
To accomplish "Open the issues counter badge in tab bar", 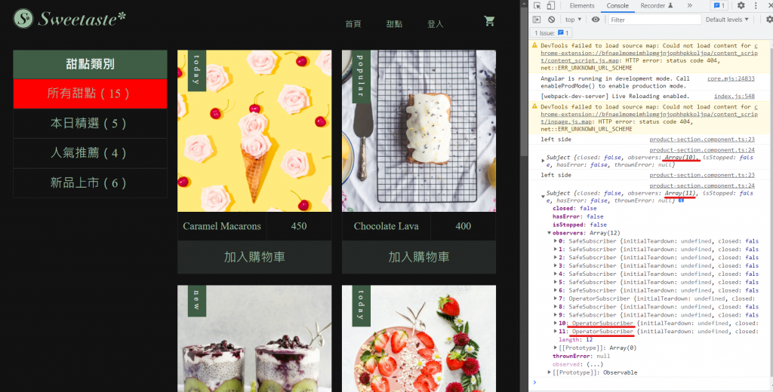I will pyautogui.click(x=718, y=6).
